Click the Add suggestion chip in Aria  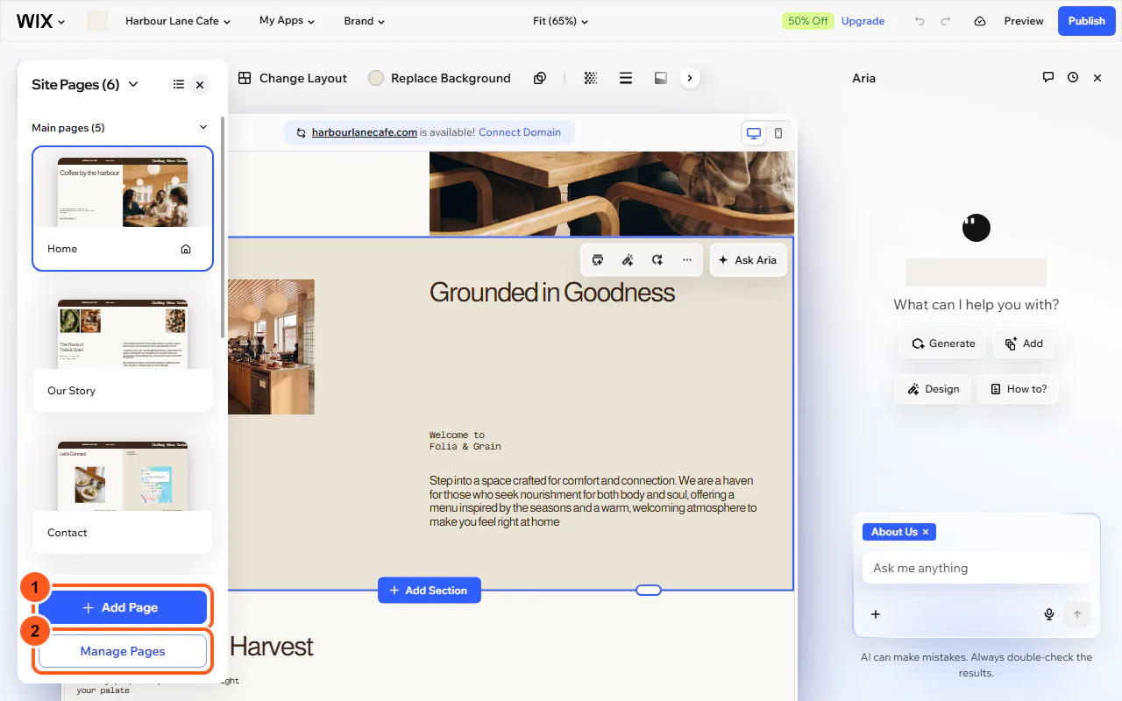[1024, 343]
